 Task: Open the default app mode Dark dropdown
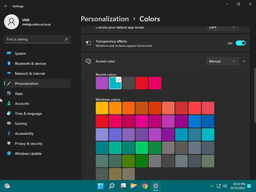coord(222,28)
